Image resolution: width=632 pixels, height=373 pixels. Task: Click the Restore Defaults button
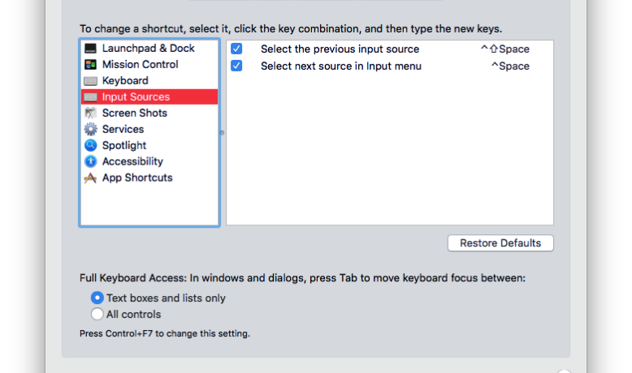[x=500, y=243]
